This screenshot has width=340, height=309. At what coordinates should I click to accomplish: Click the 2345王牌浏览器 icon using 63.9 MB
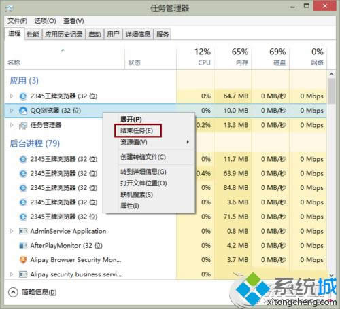tap(23, 173)
